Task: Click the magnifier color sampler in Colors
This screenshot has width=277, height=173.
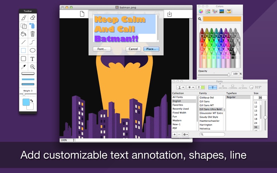Action: pos(200,19)
